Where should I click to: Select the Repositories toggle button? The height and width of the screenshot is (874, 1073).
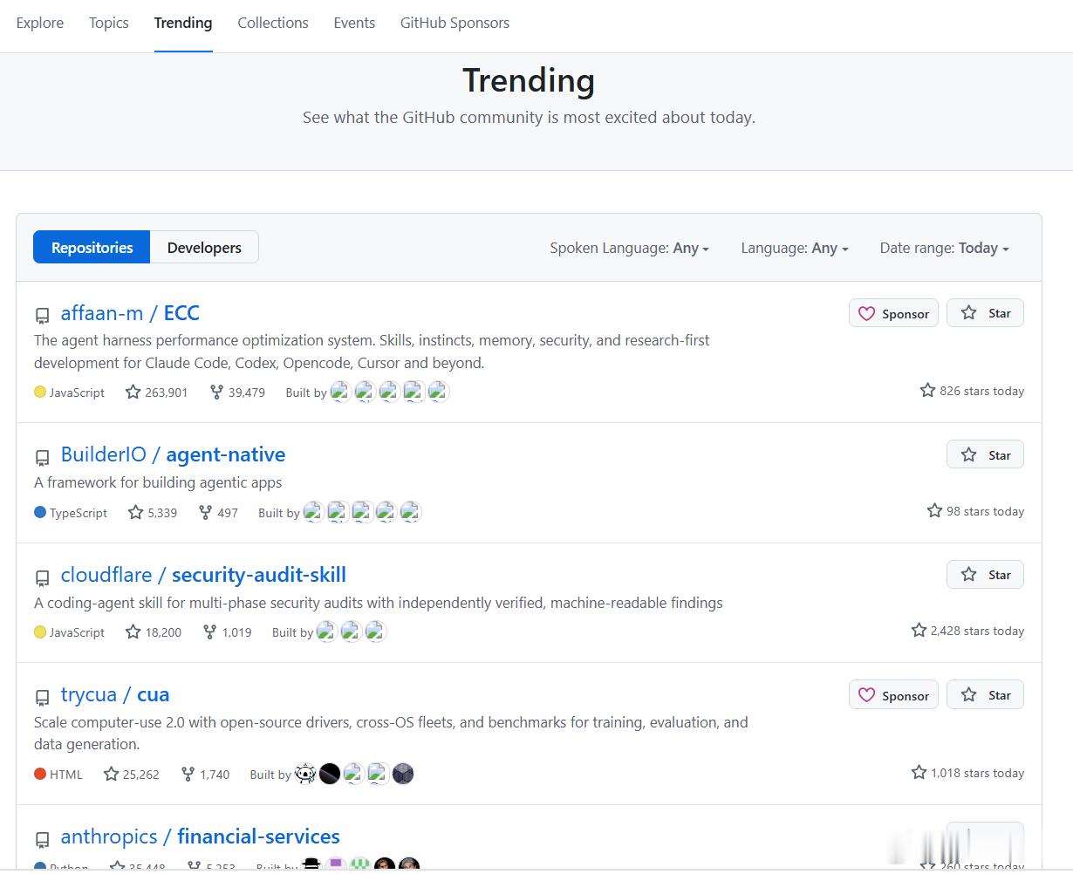[x=92, y=247]
